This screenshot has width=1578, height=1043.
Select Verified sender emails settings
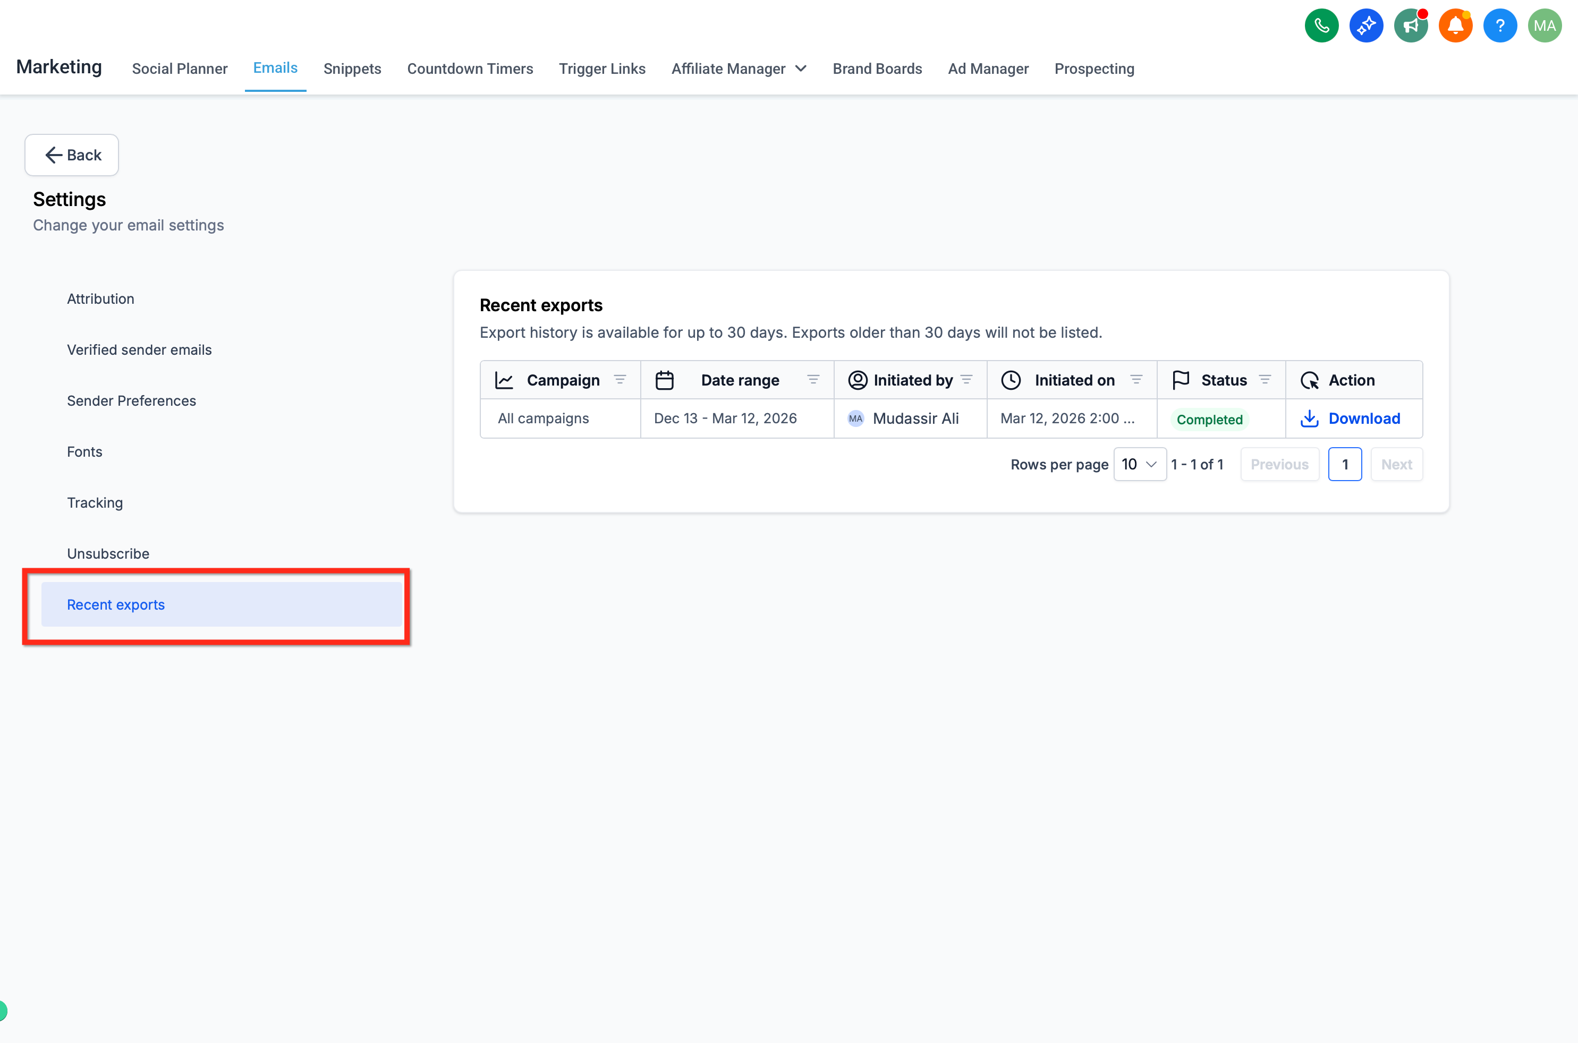coord(139,350)
